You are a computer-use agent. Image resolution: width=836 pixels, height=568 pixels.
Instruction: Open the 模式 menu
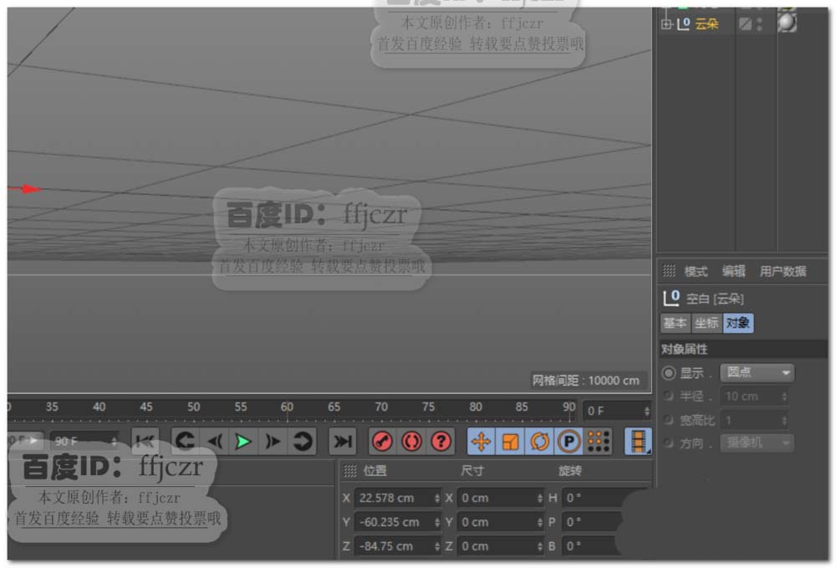click(696, 272)
